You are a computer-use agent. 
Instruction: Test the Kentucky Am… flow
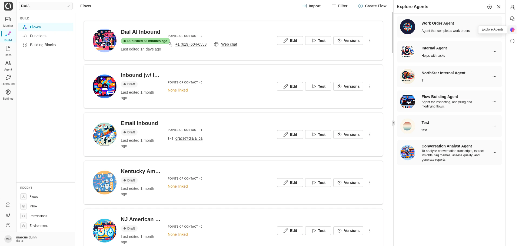318,183
